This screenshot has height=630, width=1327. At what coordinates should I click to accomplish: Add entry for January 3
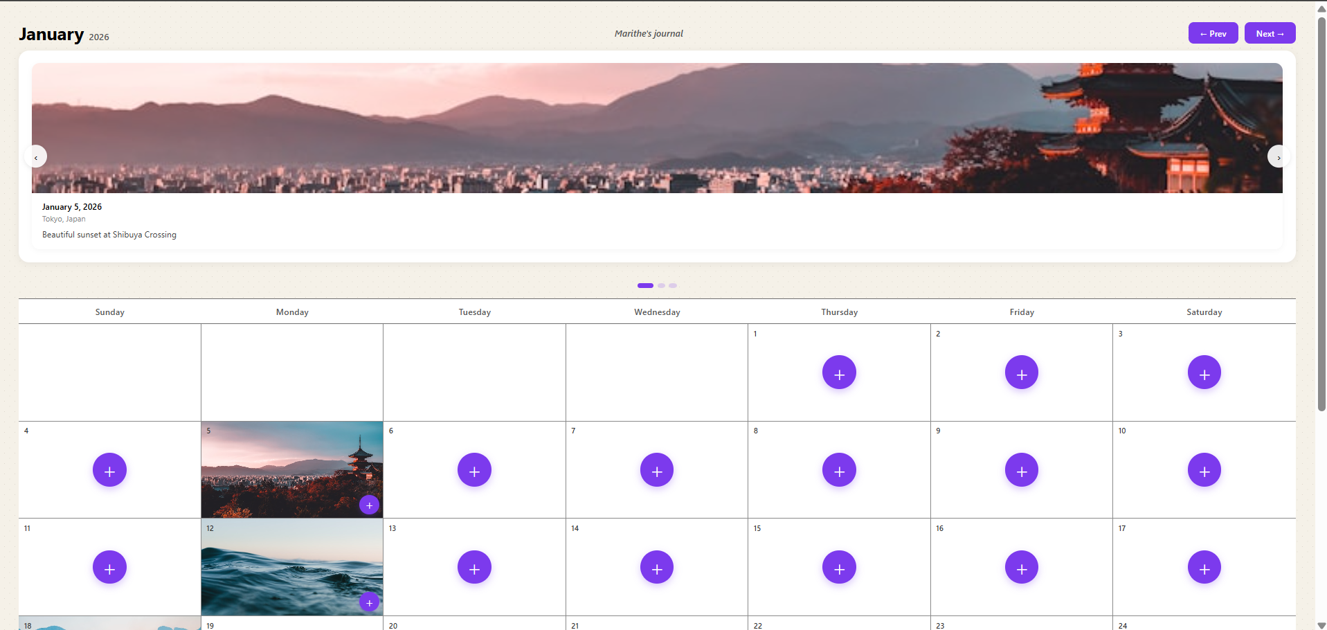pyautogui.click(x=1204, y=372)
